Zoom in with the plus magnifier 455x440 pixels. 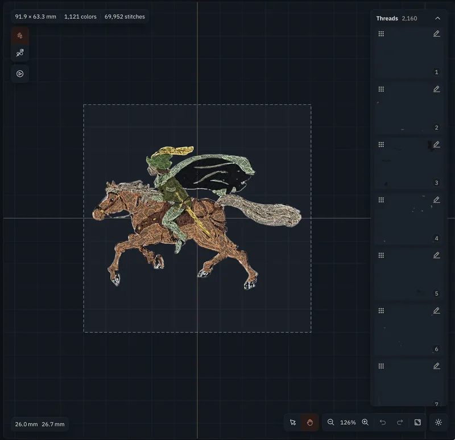(365, 422)
